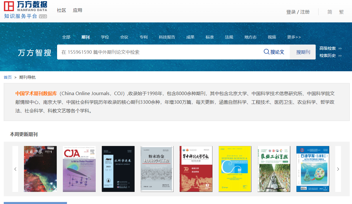Show previous journals with left arrow
This screenshot has height=204, width=352.
(x=15, y=169)
